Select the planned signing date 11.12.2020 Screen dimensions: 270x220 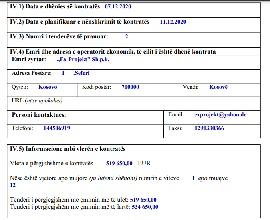tap(173, 22)
